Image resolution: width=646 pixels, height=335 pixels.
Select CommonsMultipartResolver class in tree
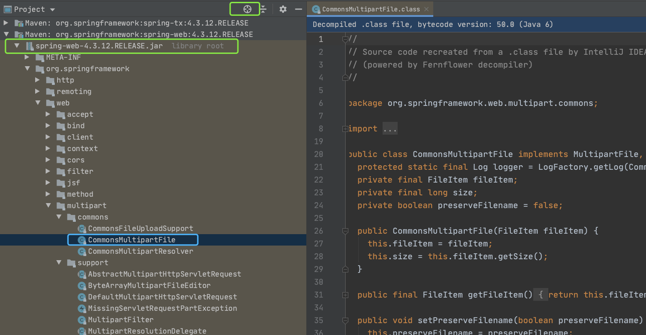coord(141,251)
